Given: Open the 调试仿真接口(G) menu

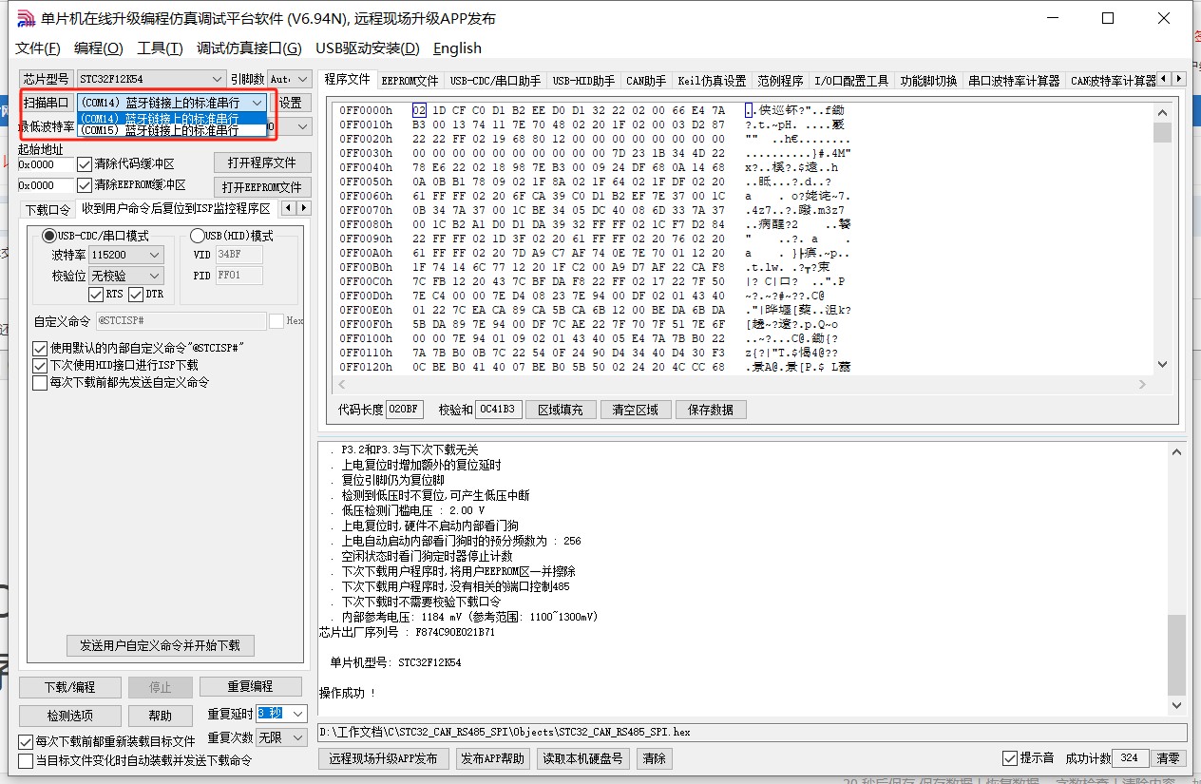Looking at the screenshot, I should tap(249, 48).
